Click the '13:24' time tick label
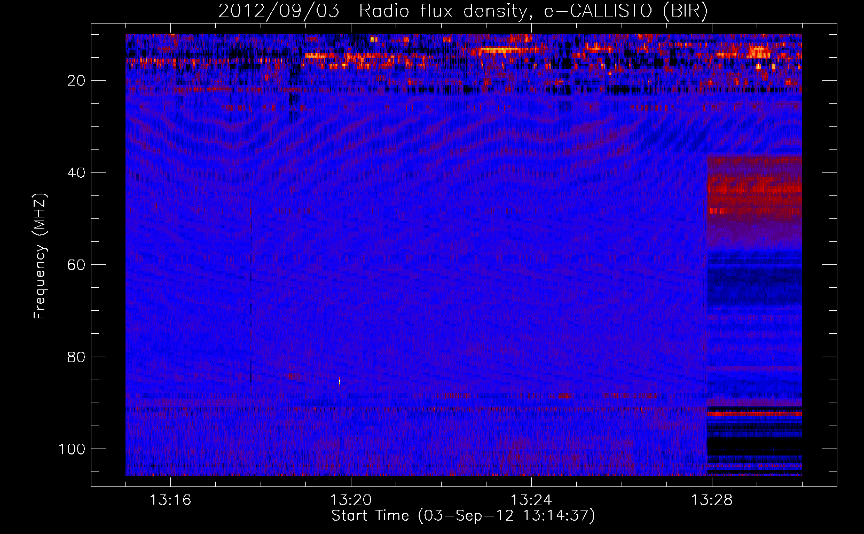 [x=531, y=500]
